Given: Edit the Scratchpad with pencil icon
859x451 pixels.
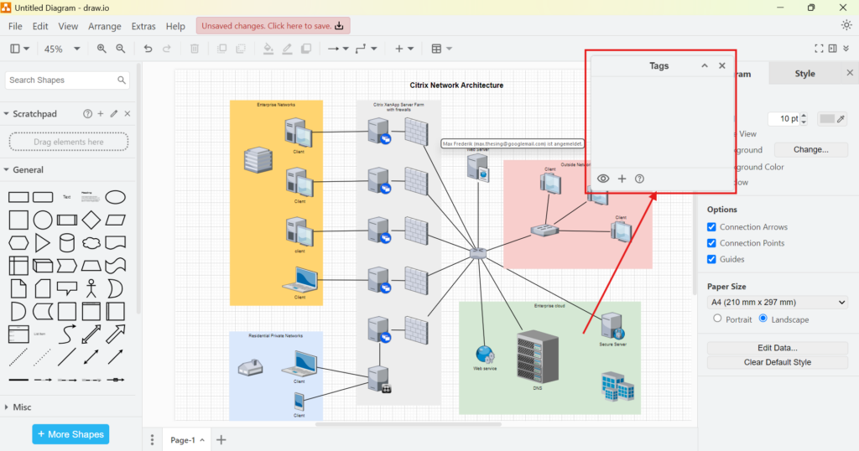Looking at the screenshot, I should (x=114, y=114).
